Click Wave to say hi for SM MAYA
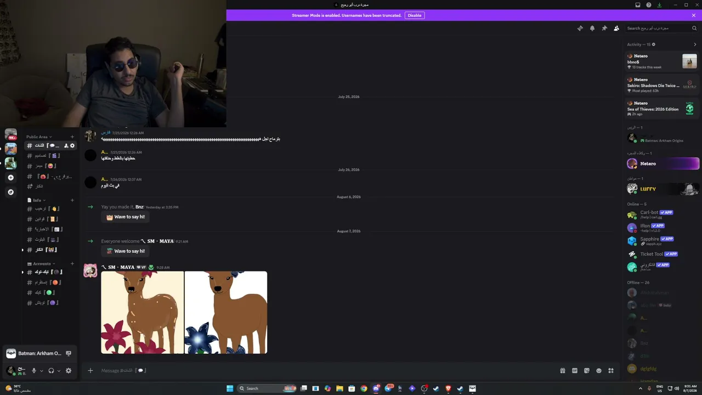The width and height of the screenshot is (702, 395). coord(126,251)
